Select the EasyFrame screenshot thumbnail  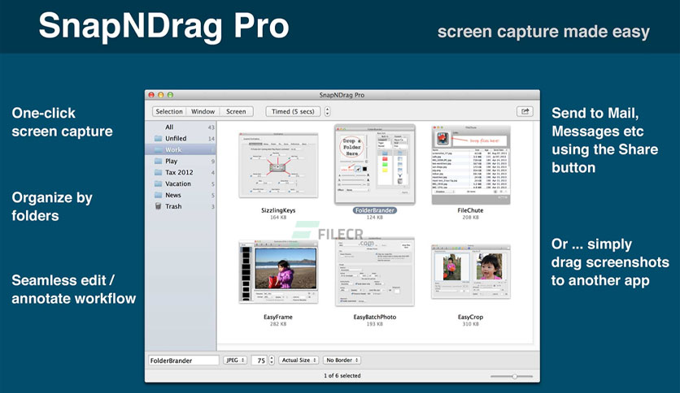point(278,272)
